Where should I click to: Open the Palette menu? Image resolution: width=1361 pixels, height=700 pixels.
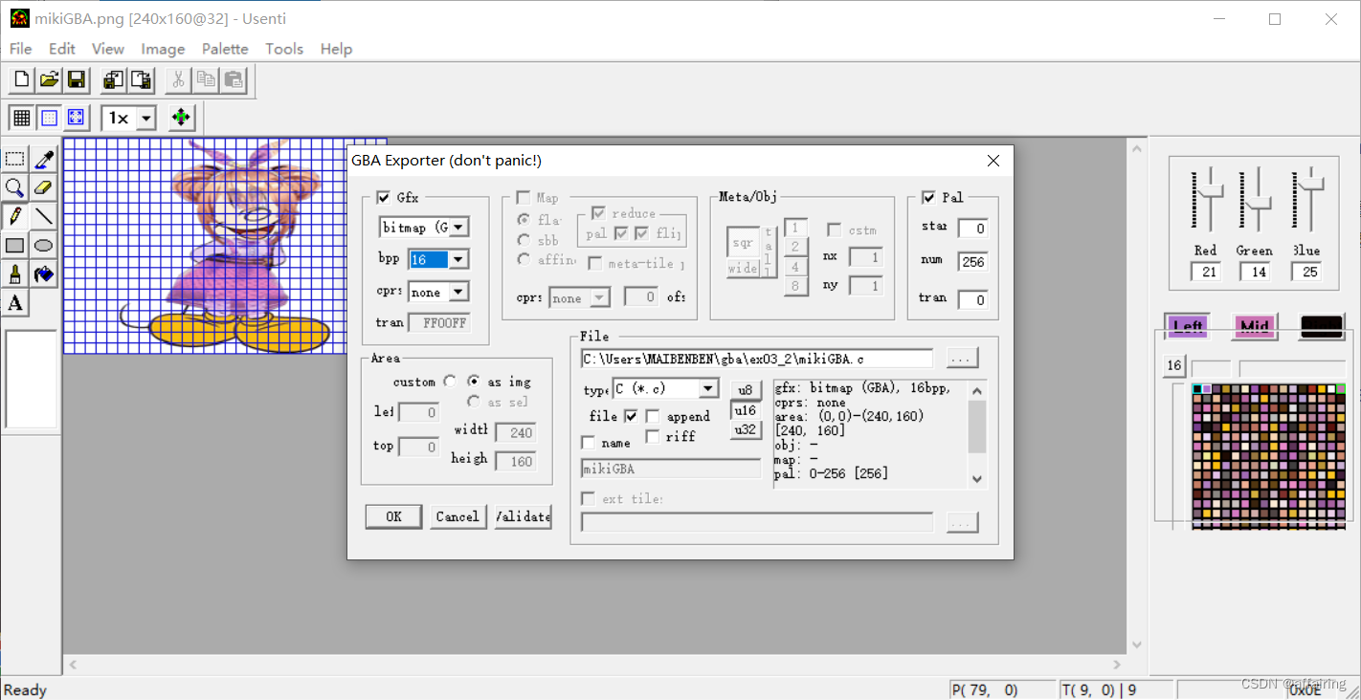(x=225, y=49)
